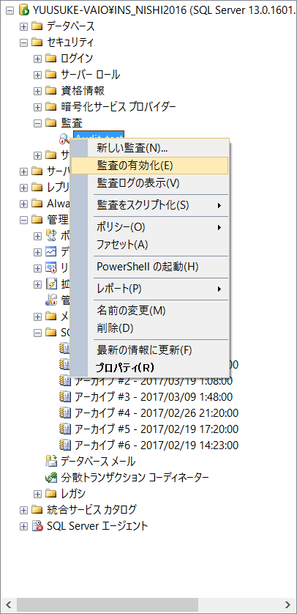Collapse the 管理 node

point(23,220)
